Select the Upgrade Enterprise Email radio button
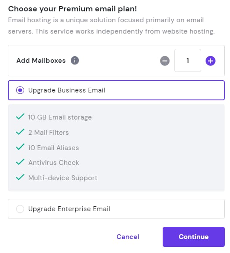 [20, 209]
